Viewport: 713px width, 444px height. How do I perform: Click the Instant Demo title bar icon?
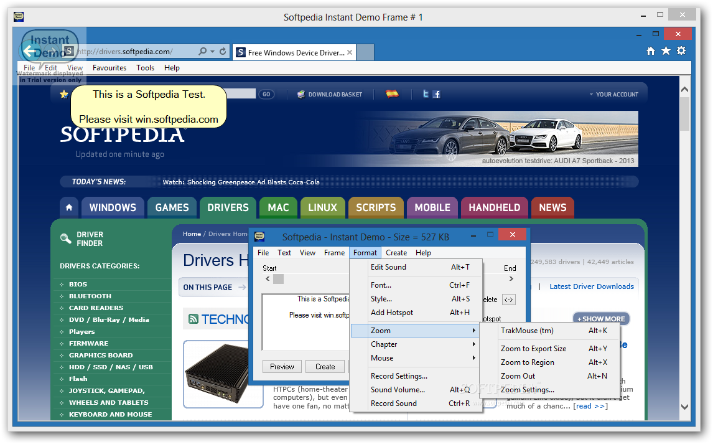click(x=259, y=236)
